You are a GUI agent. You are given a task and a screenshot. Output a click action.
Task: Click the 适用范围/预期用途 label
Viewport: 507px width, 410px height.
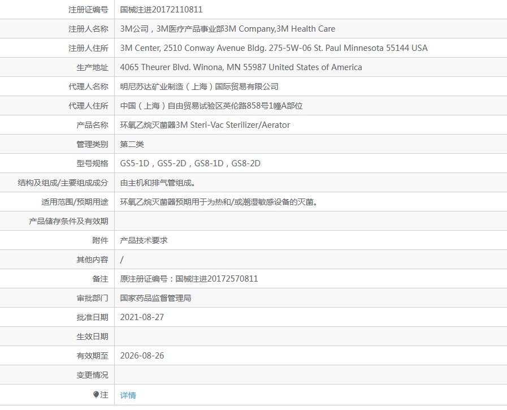pyautogui.click(x=75, y=202)
